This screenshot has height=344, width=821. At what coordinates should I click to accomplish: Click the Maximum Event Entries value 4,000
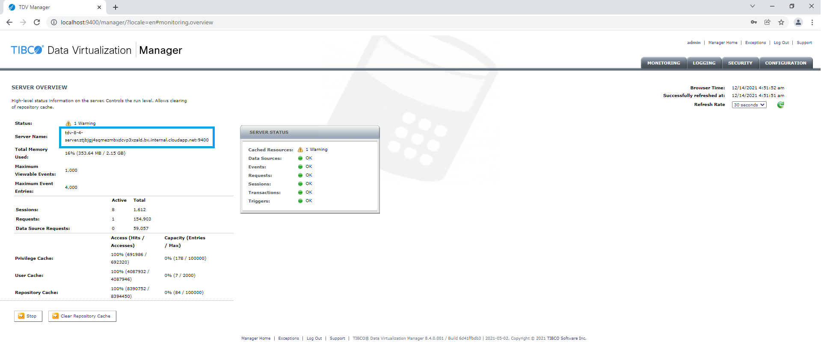(x=71, y=188)
